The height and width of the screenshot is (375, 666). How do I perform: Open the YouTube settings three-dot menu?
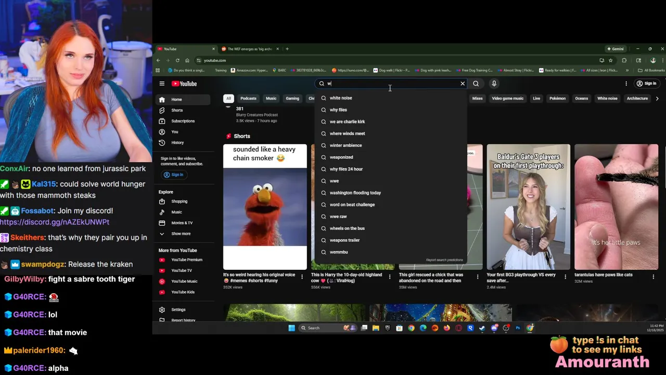626,83
